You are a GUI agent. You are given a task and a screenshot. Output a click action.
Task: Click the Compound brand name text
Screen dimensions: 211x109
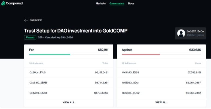click(x=14, y=3)
